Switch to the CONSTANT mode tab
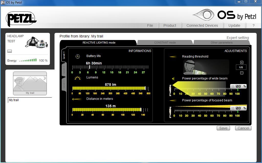Viewport: 262px width, 163px height. 165,43
